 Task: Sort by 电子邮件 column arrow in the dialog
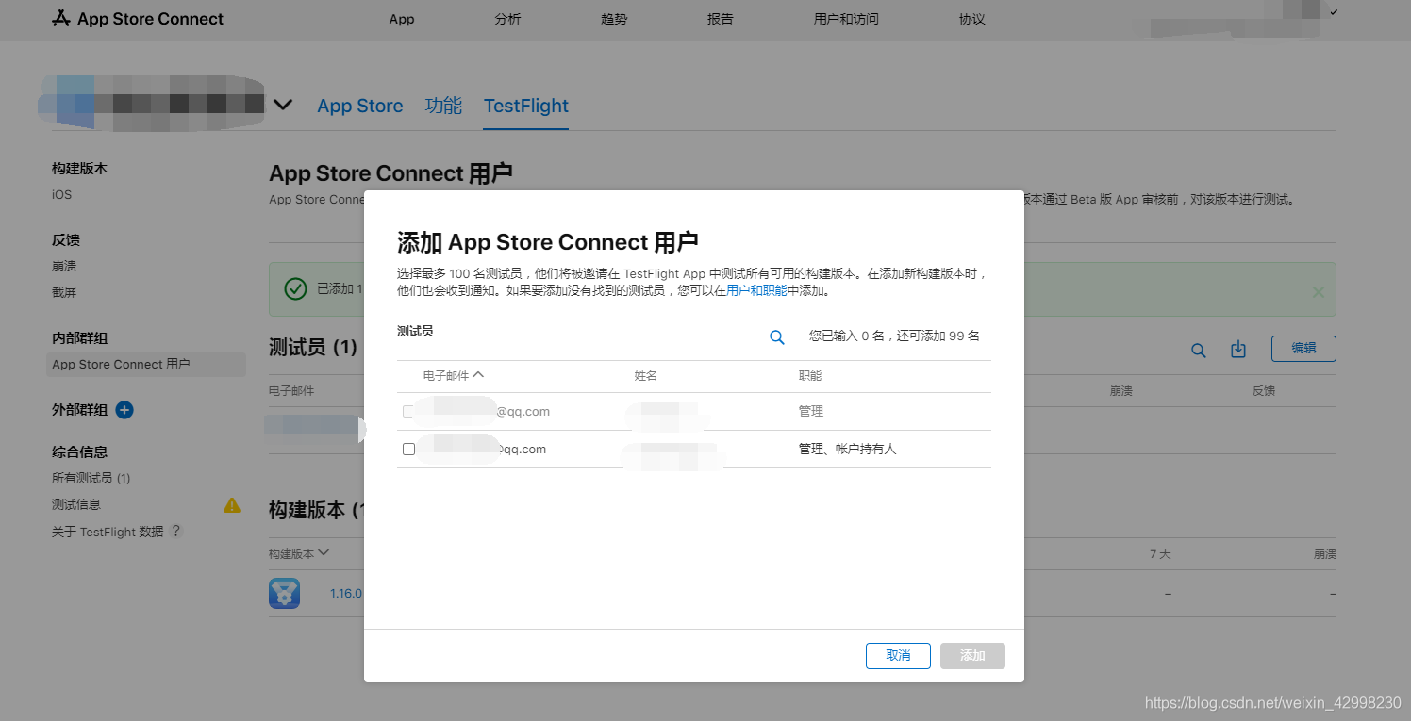tap(478, 374)
